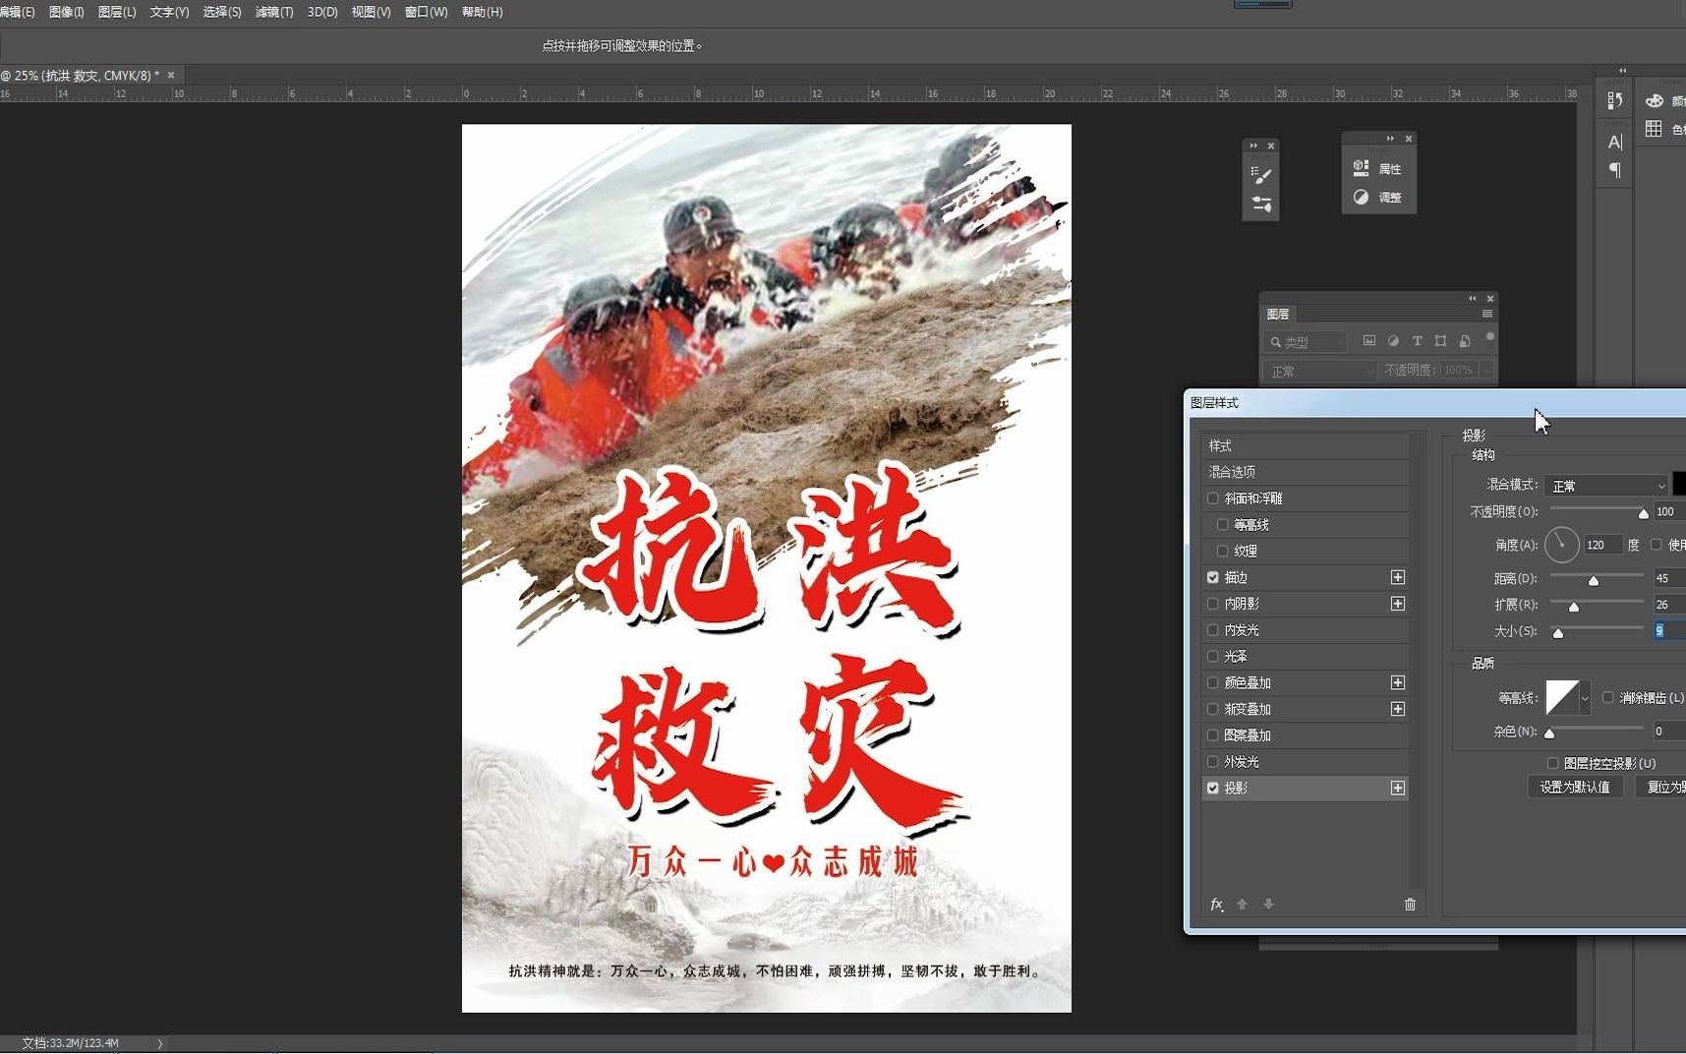
Task: Add another 内阴影 effect with plus icon
Action: (1398, 604)
